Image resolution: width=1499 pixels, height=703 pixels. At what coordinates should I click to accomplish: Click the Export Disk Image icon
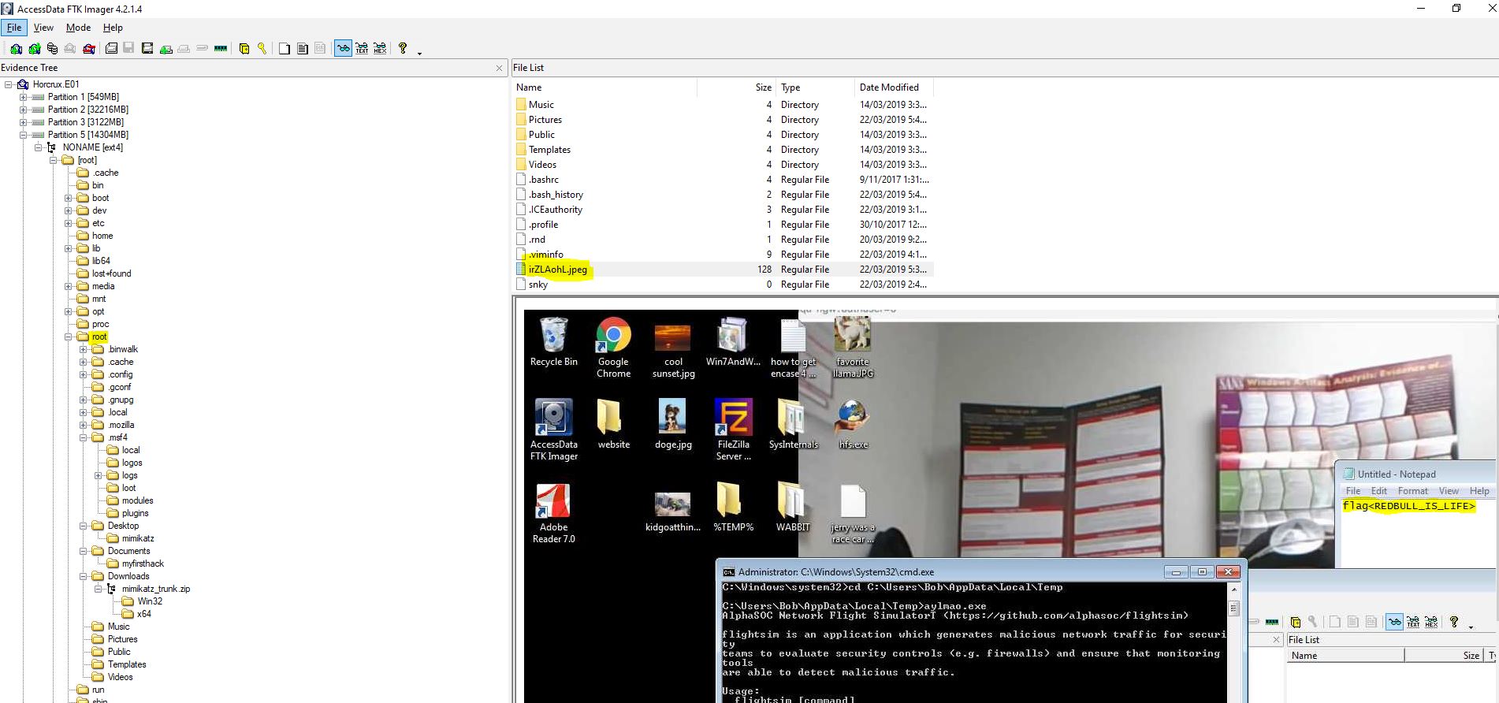(x=128, y=49)
